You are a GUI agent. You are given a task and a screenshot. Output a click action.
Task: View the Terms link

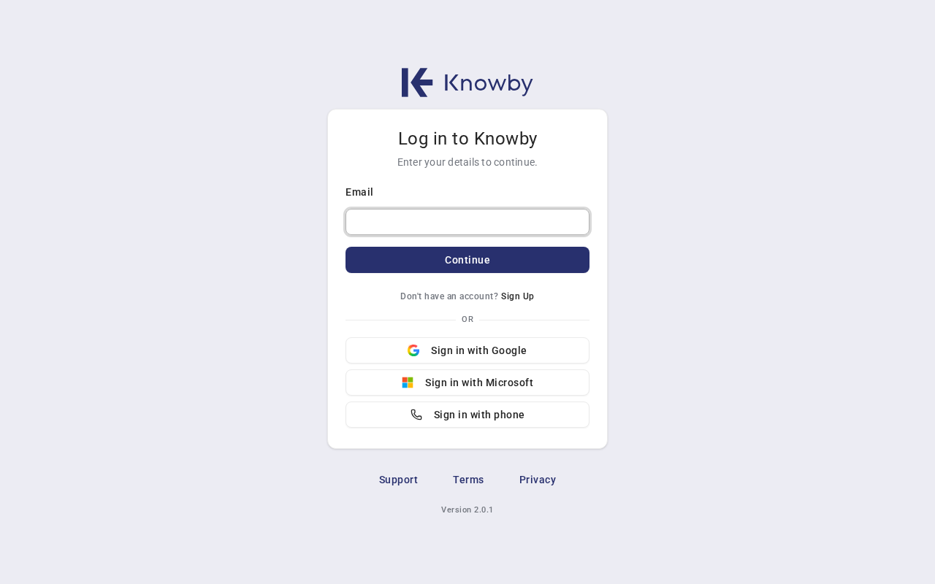(468, 480)
